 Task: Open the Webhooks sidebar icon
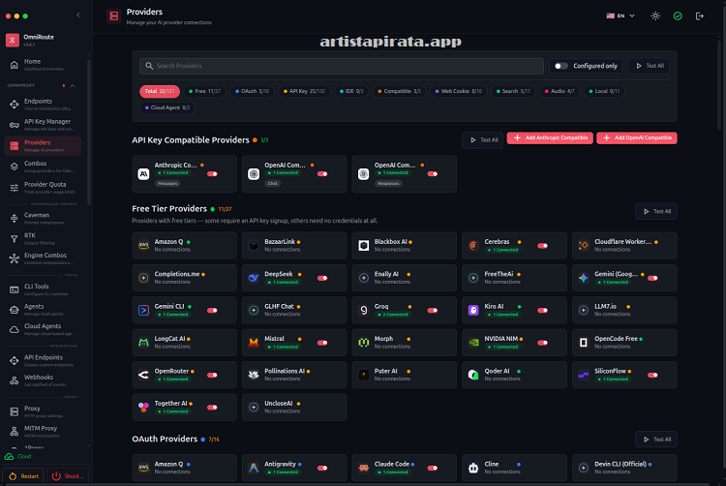(x=15, y=380)
